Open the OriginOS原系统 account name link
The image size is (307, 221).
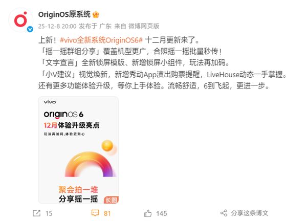64,14
